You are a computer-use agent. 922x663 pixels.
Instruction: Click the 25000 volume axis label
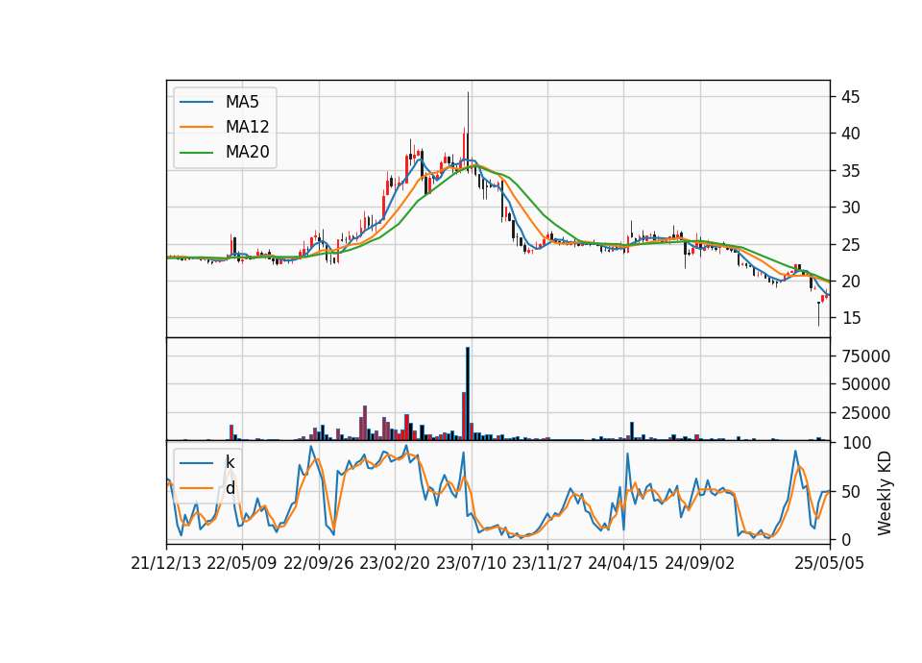[x=865, y=413]
